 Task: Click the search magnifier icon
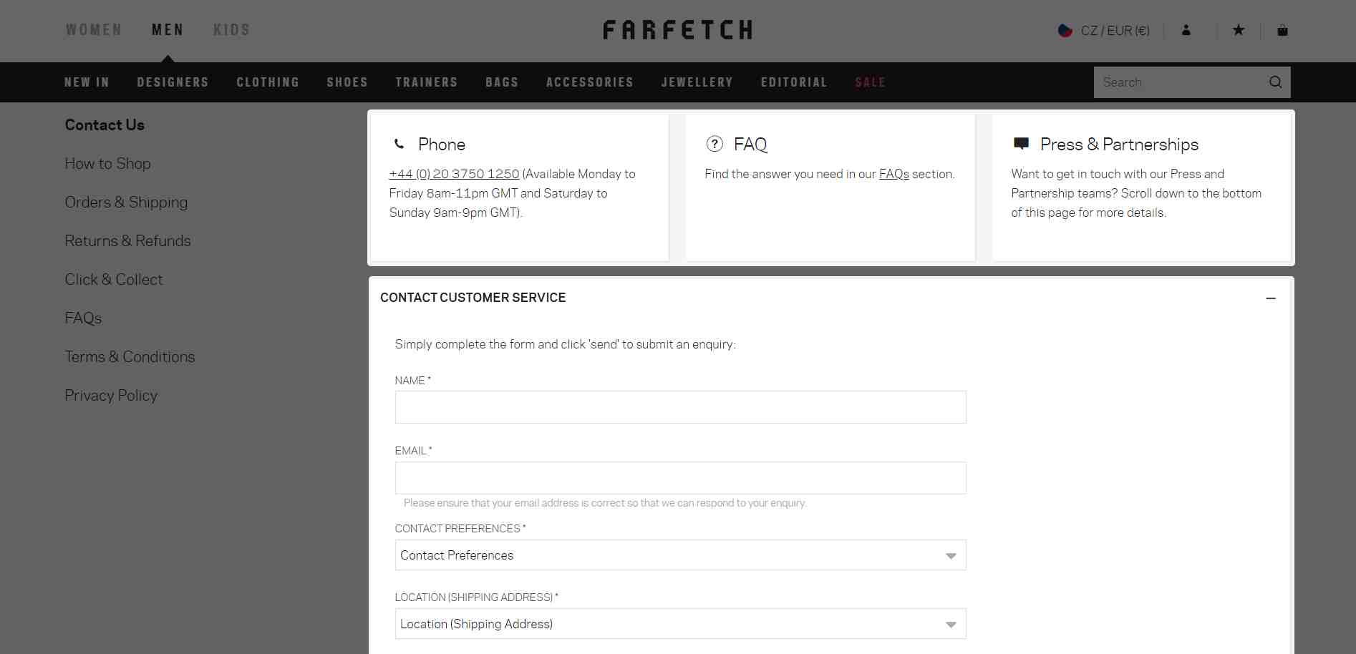click(x=1275, y=82)
